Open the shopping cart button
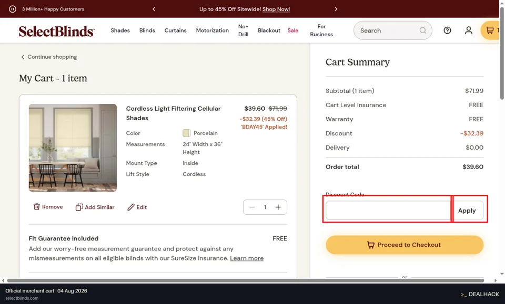 click(x=490, y=30)
